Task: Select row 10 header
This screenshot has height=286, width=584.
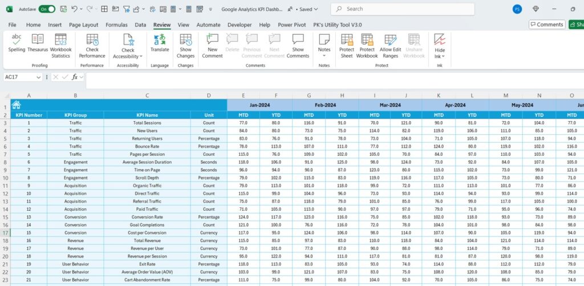Action: click(5, 178)
